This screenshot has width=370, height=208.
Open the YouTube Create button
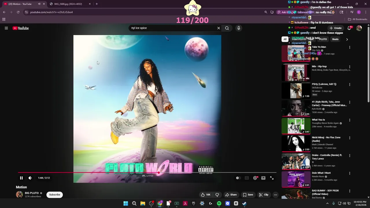point(335,28)
